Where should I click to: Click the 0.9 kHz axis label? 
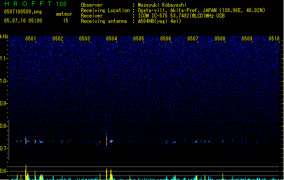[4, 103]
